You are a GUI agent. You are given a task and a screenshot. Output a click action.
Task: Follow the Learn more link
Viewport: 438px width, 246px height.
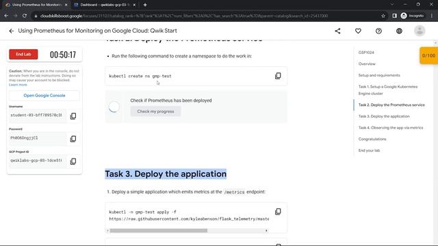point(18,85)
